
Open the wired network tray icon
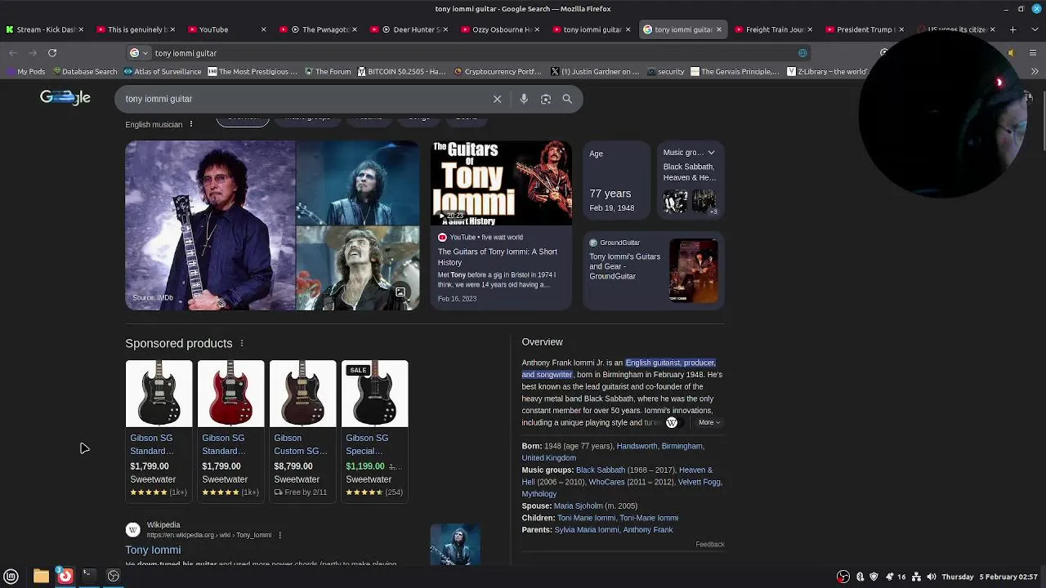point(917,577)
